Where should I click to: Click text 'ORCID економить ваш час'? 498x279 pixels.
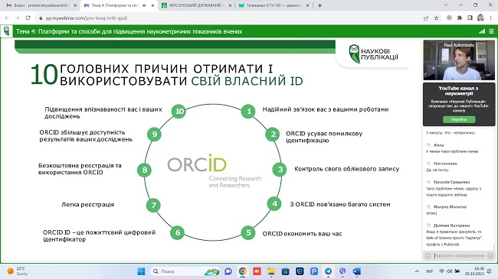point(302,234)
